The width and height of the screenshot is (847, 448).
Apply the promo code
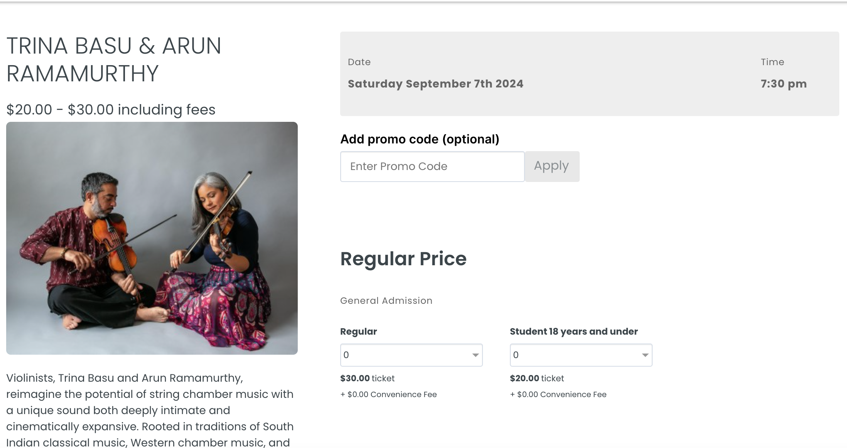click(x=552, y=166)
